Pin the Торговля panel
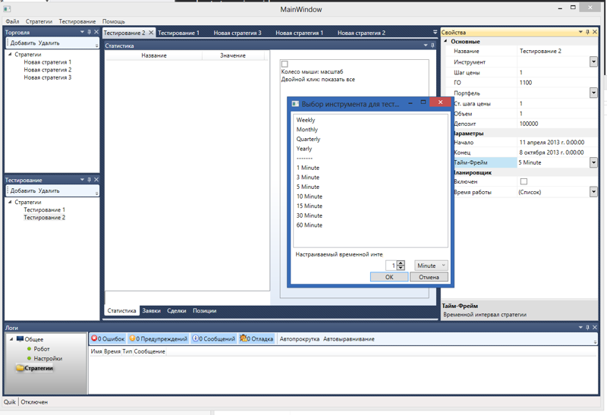607x415 pixels. pos(89,33)
